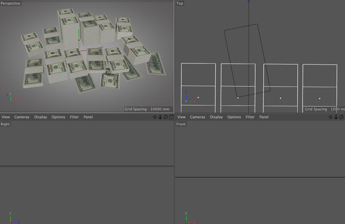Open the Front viewport's Cameras menu
345x224 pixels.
[x=198, y=117]
